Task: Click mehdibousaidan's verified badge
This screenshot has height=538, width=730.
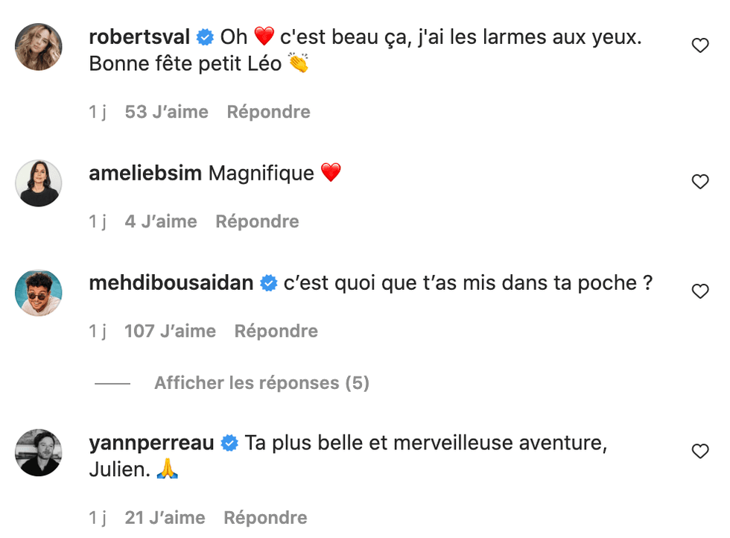Action: (267, 282)
